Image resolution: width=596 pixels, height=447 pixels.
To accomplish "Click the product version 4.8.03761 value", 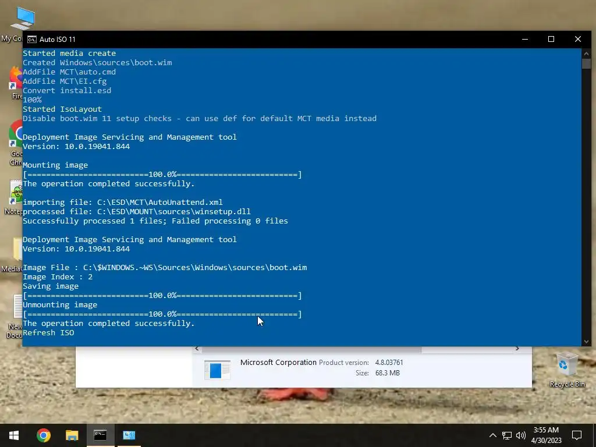I will (389, 363).
